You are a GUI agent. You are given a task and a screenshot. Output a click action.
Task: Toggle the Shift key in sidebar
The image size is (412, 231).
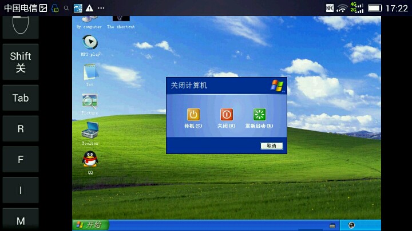point(21,62)
